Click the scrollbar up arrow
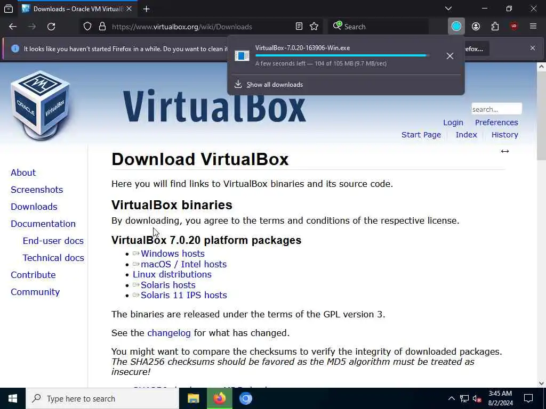 coord(541,67)
